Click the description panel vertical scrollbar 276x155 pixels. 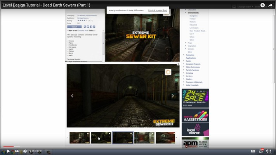[x=103, y=43]
